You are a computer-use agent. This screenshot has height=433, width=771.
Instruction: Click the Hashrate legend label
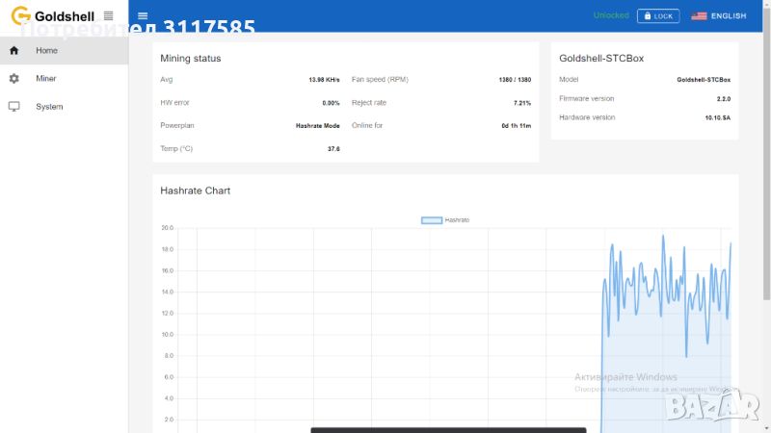click(457, 220)
